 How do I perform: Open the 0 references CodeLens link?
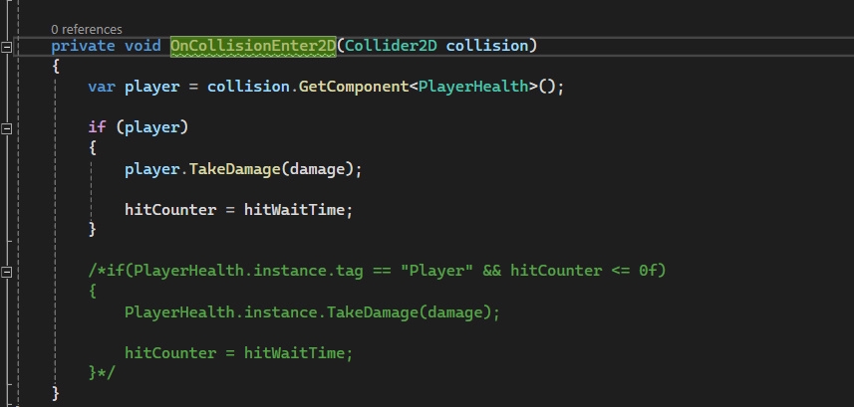click(x=87, y=30)
